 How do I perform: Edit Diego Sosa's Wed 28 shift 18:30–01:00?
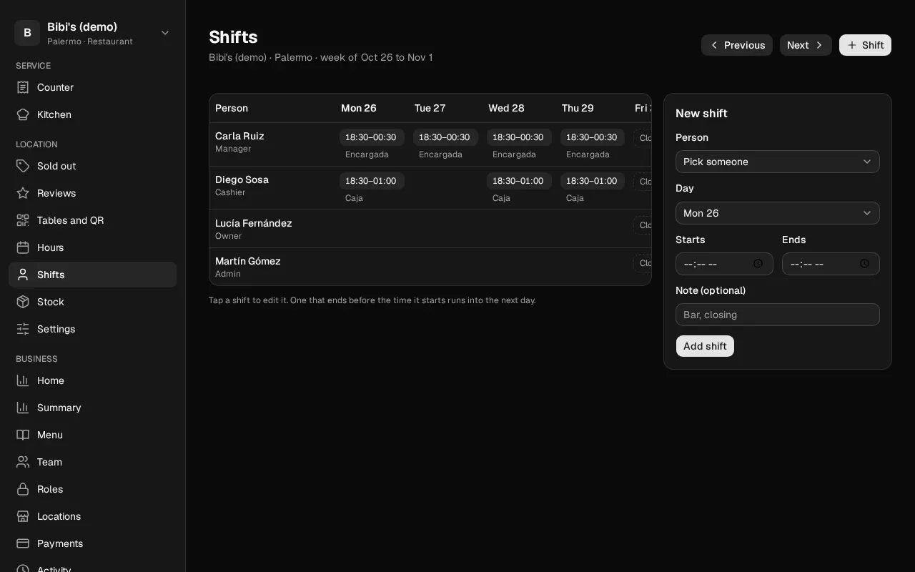[x=519, y=181]
